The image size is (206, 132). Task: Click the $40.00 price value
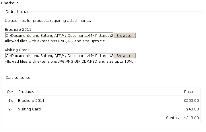(x=193, y=109)
